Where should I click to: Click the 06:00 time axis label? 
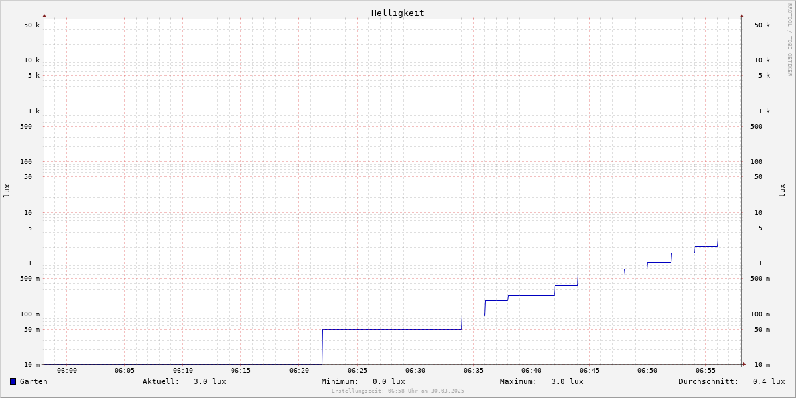point(67,371)
